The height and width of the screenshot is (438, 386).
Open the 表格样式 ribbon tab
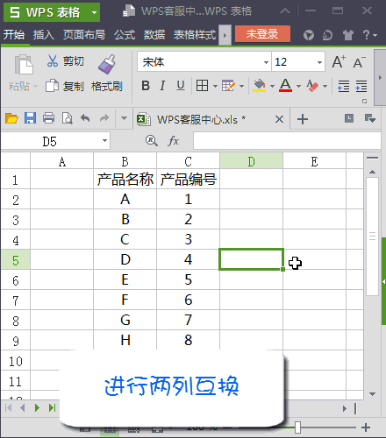(x=195, y=34)
